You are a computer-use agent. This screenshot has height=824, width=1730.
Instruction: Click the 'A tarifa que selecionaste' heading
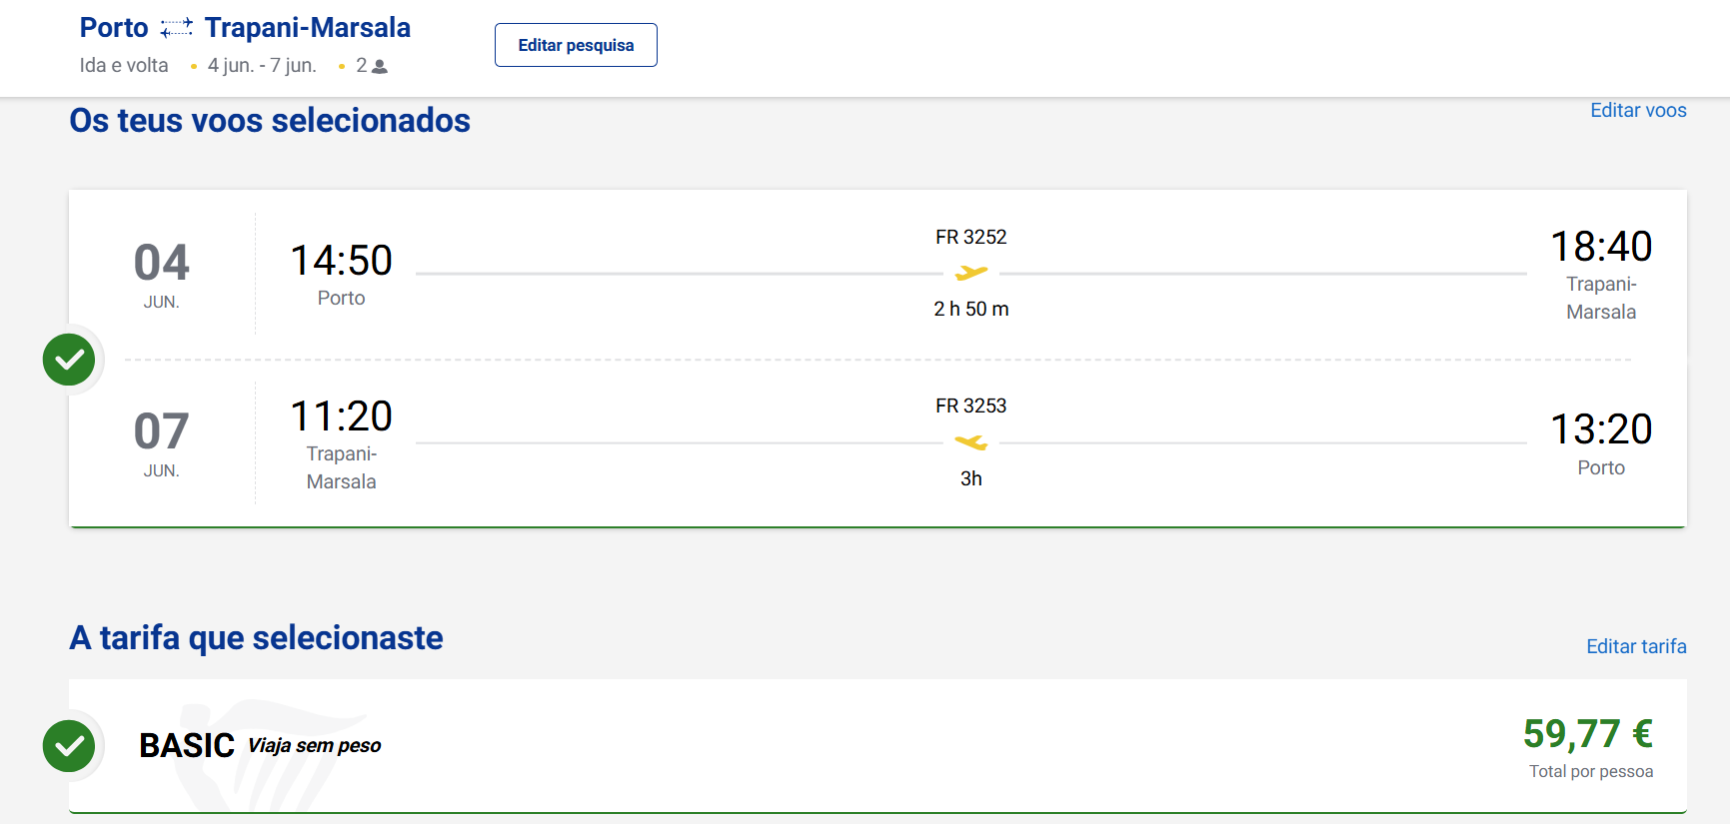(x=256, y=638)
